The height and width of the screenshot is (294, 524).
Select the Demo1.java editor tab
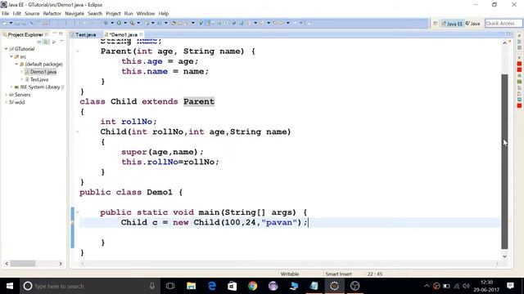pos(123,34)
